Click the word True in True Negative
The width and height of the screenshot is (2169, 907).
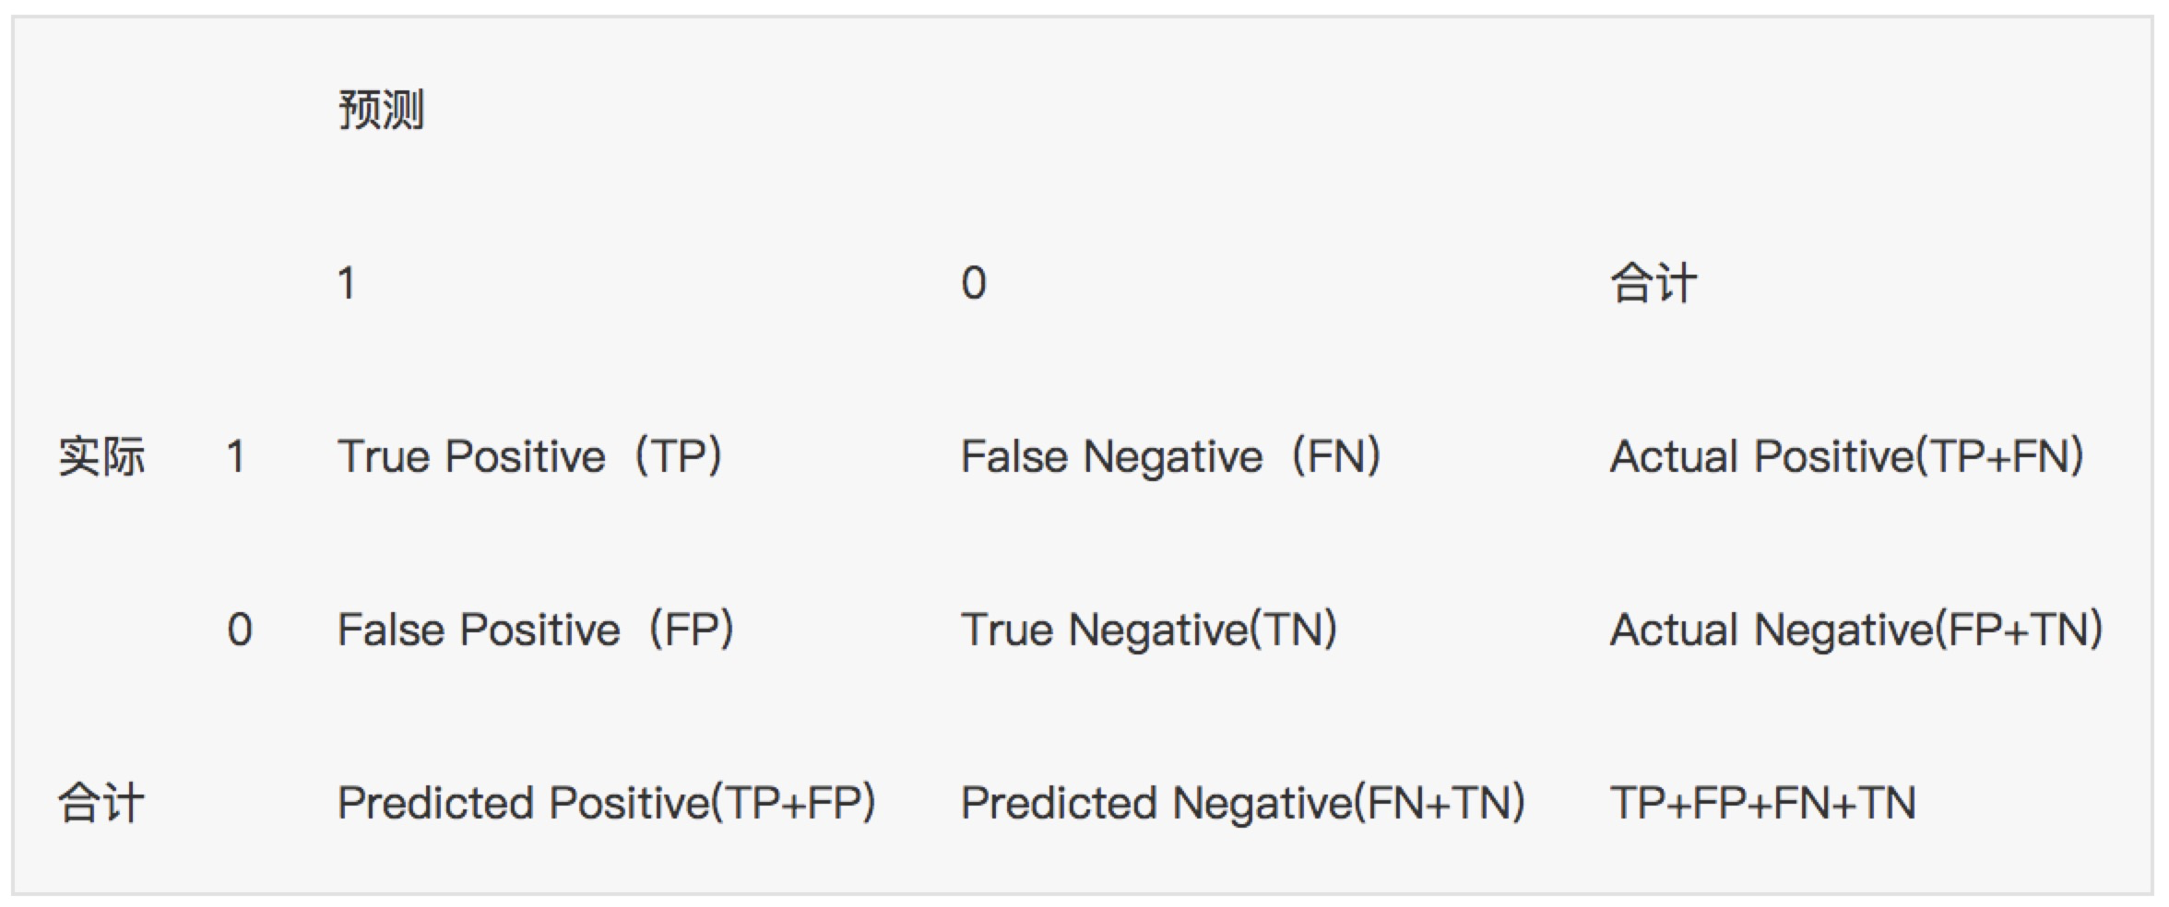1007,630
